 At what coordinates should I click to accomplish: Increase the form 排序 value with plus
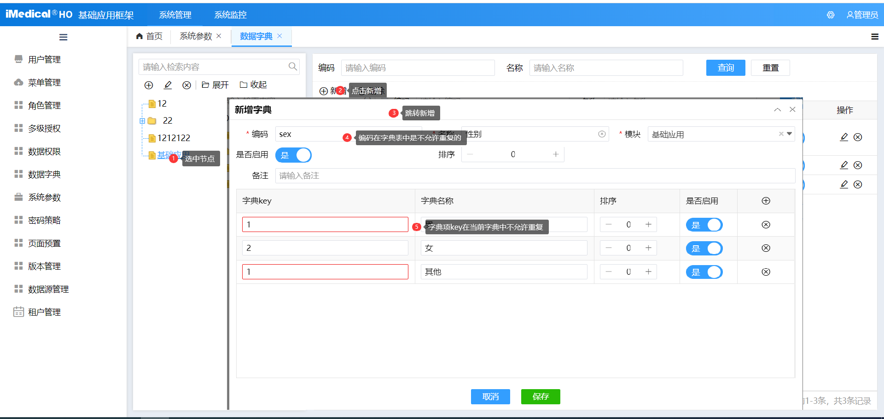coord(556,154)
